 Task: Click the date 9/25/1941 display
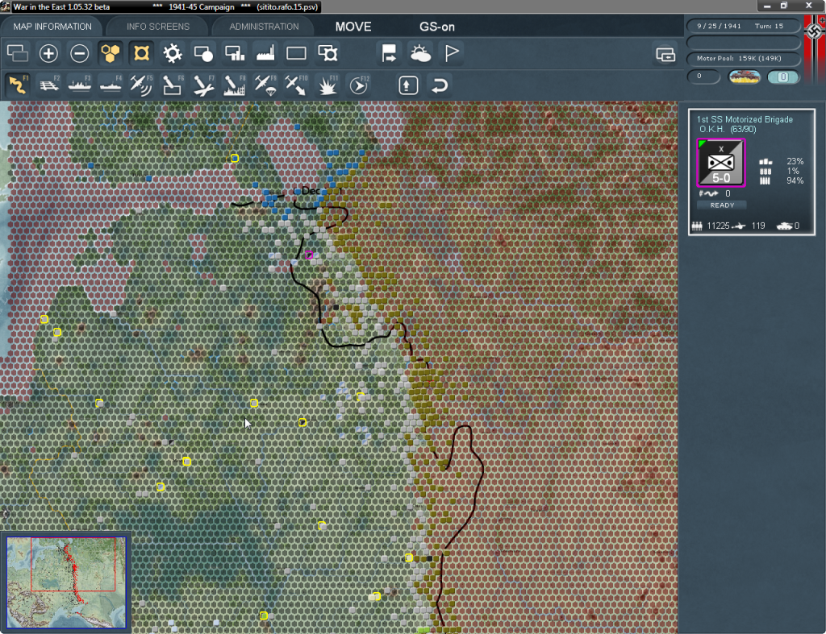tap(719, 26)
